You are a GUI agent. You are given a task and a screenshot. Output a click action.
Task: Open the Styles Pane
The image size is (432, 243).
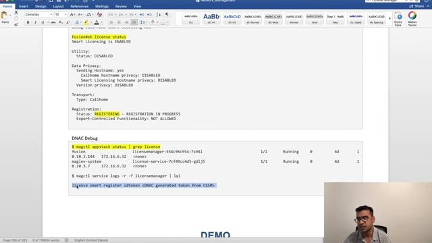[x=398, y=19]
